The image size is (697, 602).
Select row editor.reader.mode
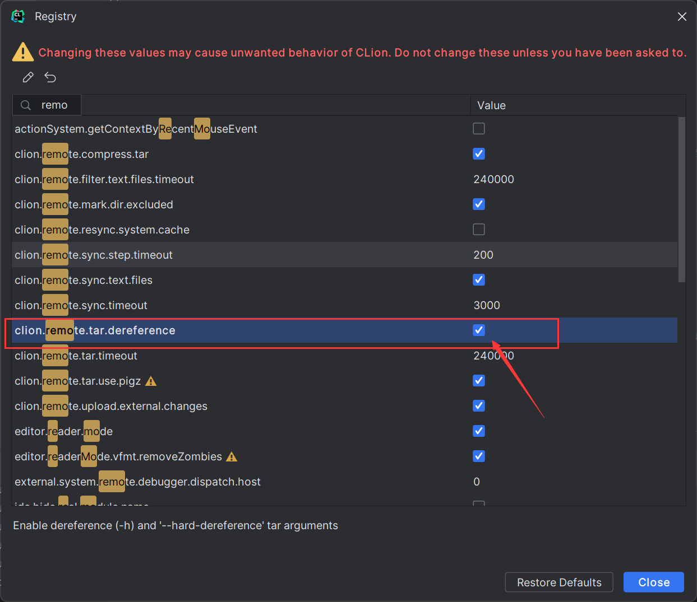344,431
